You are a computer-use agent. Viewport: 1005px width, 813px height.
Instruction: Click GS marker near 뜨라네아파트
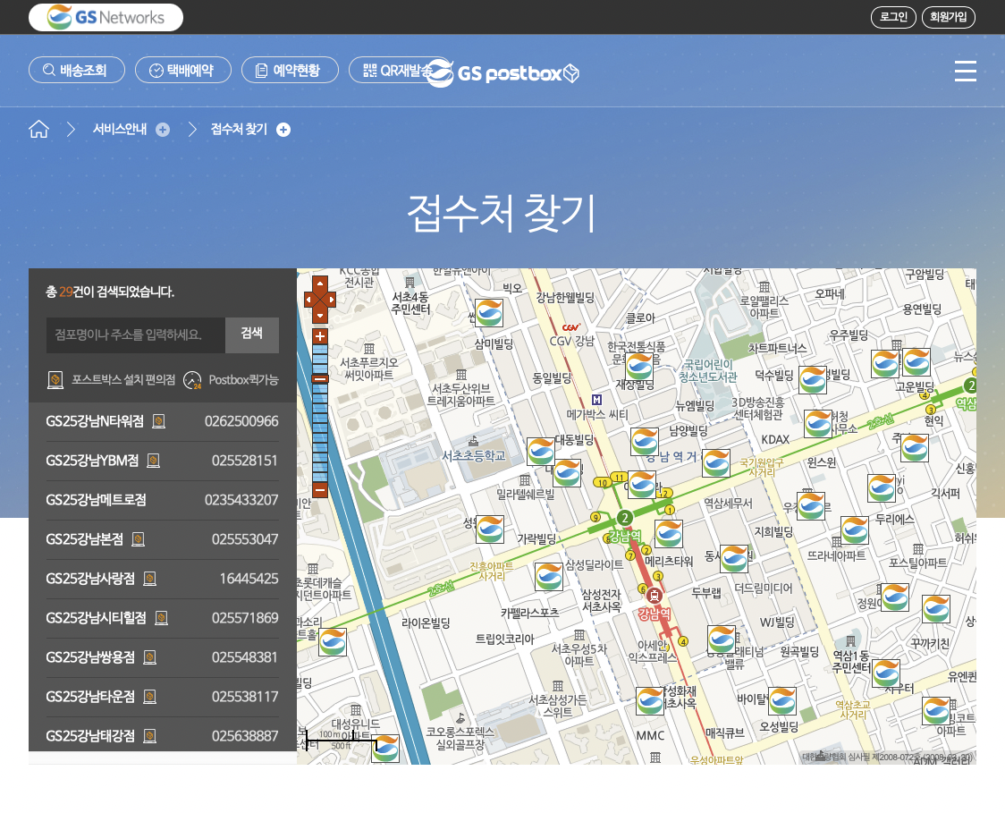[x=855, y=530]
